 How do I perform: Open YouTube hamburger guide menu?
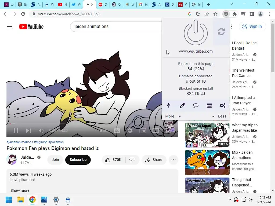click(x=10, y=27)
